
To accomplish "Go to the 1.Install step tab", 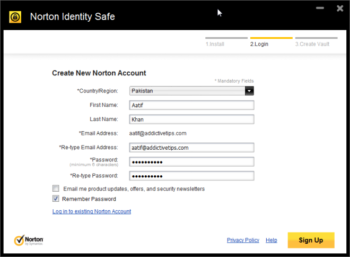I will [215, 44].
